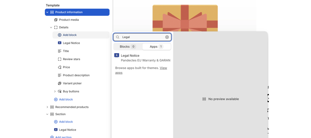The width and height of the screenshot is (311, 138).
Task: Click the Recommended products section icon
Action: [52, 107]
